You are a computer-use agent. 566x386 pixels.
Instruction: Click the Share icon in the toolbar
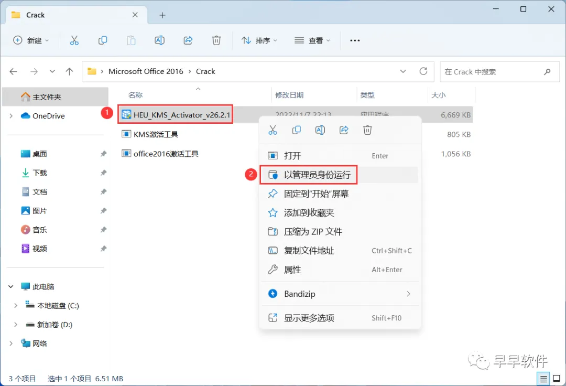click(x=188, y=40)
